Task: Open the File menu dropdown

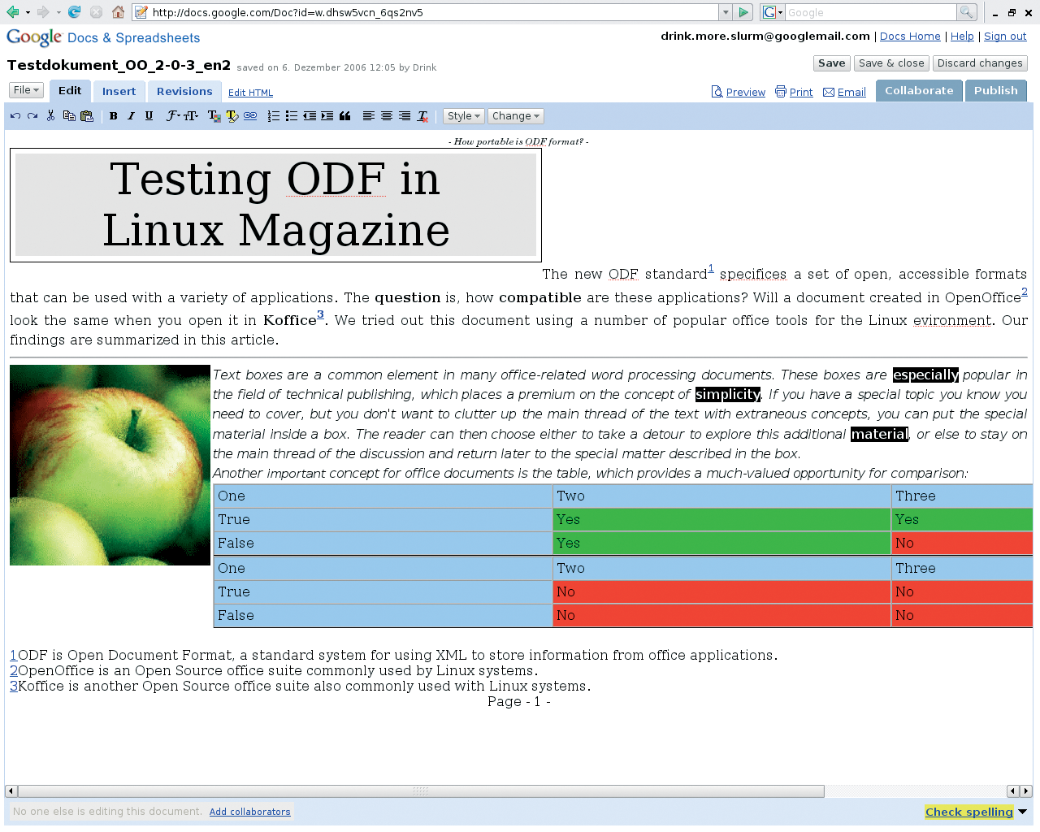Action: [26, 90]
